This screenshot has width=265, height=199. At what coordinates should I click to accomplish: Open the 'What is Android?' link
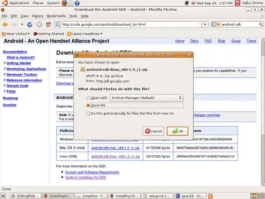pyautogui.click(x=21, y=57)
